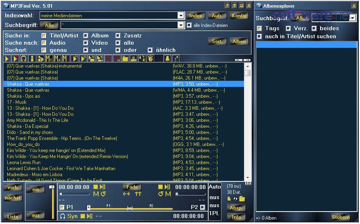The image size is (360, 224).
Task: Click the track list scrollbar down arrow
Action: (248, 178)
